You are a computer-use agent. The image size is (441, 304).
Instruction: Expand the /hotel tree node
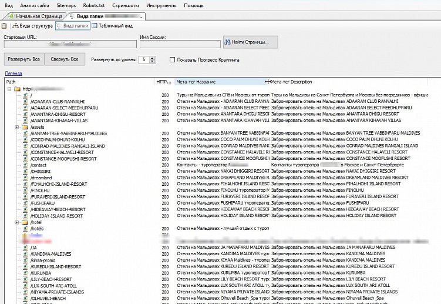pos(17,222)
